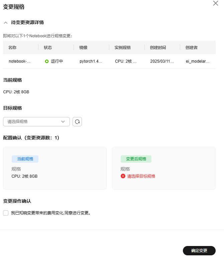Click the 状态 column header
This screenshot has height=257, width=224.
[48, 48]
